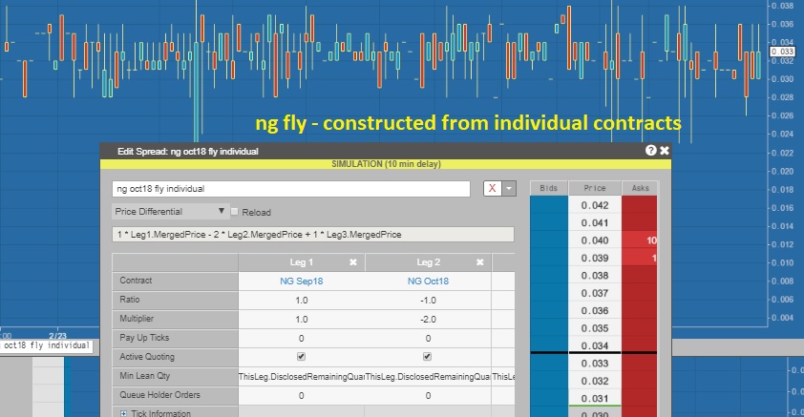The image size is (804, 417).
Task: Edit the spread formula field
Action: [313, 234]
